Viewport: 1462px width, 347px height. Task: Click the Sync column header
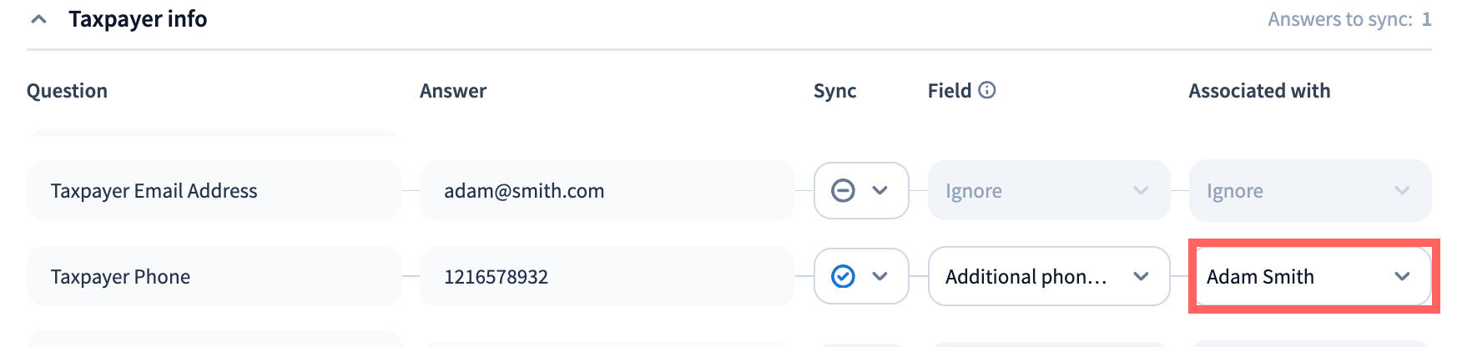(x=834, y=91)
